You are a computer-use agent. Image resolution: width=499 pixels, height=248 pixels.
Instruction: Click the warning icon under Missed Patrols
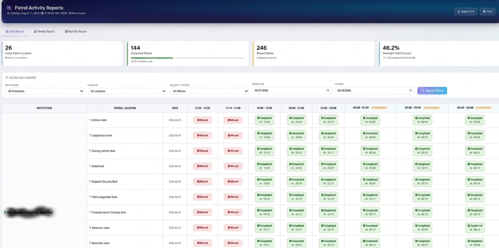258,58
